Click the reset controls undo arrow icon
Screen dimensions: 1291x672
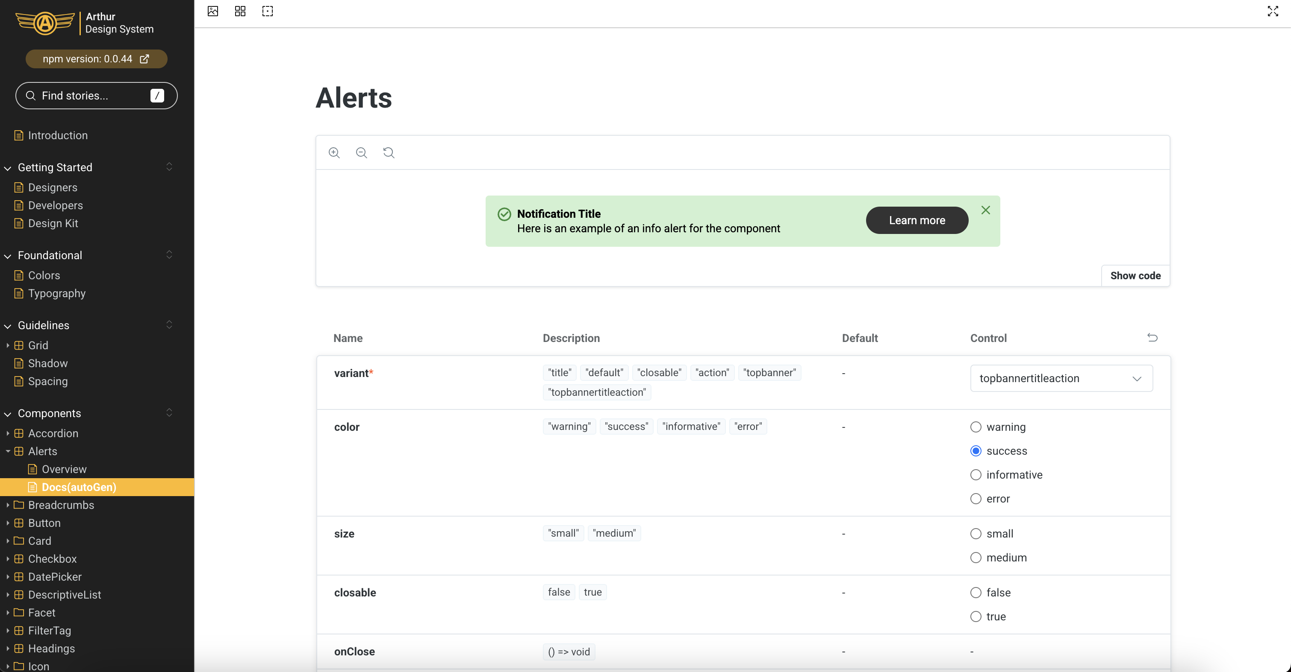(1152, 338)
